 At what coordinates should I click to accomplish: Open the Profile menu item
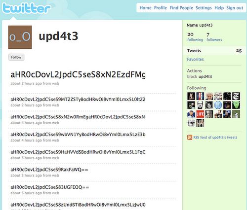click(161, 8)
